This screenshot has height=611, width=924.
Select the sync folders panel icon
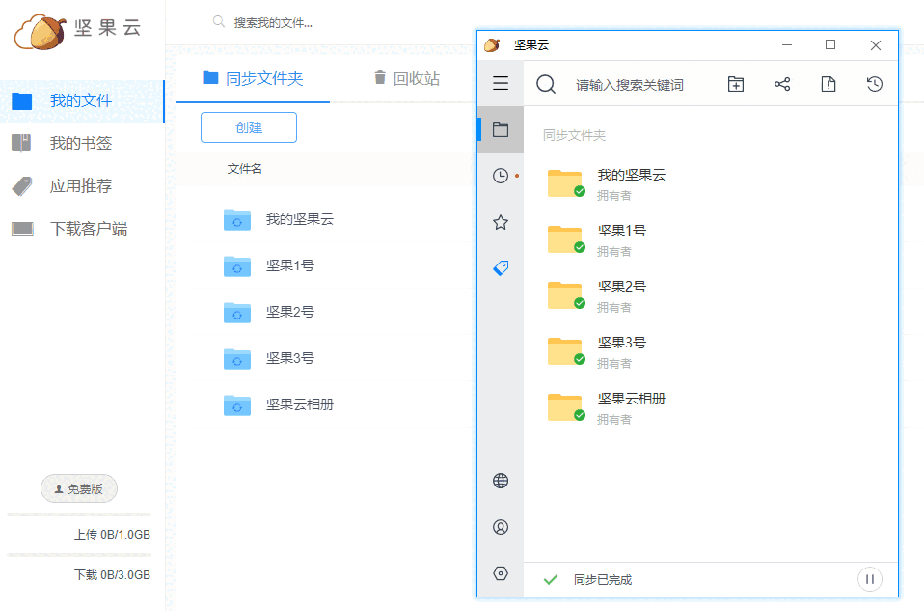pyautogui.click(x=500, y=128)
